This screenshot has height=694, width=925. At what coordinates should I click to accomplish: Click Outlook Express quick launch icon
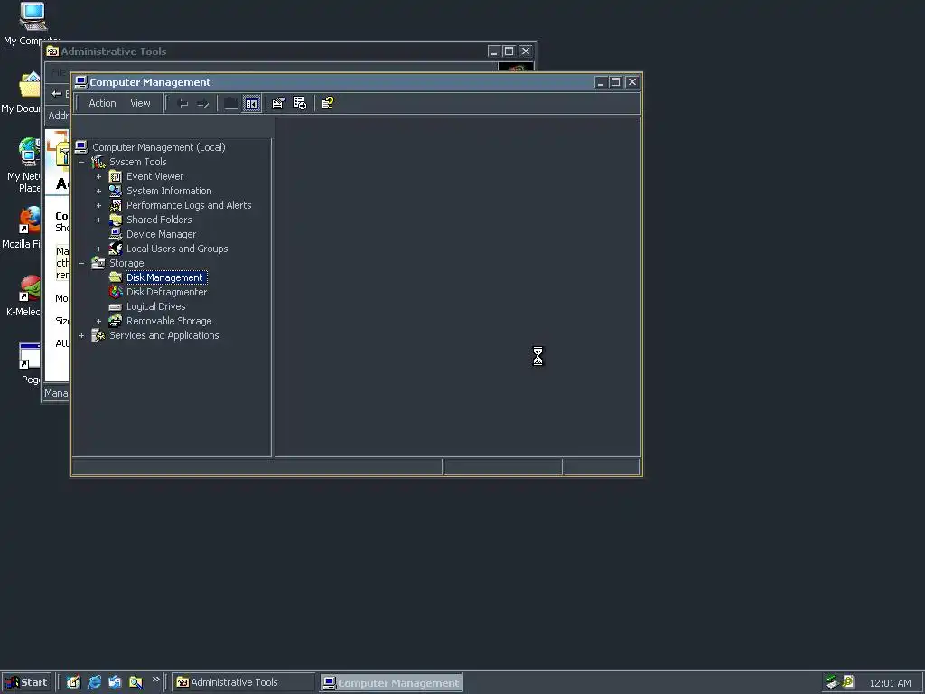tap(115, 682)
